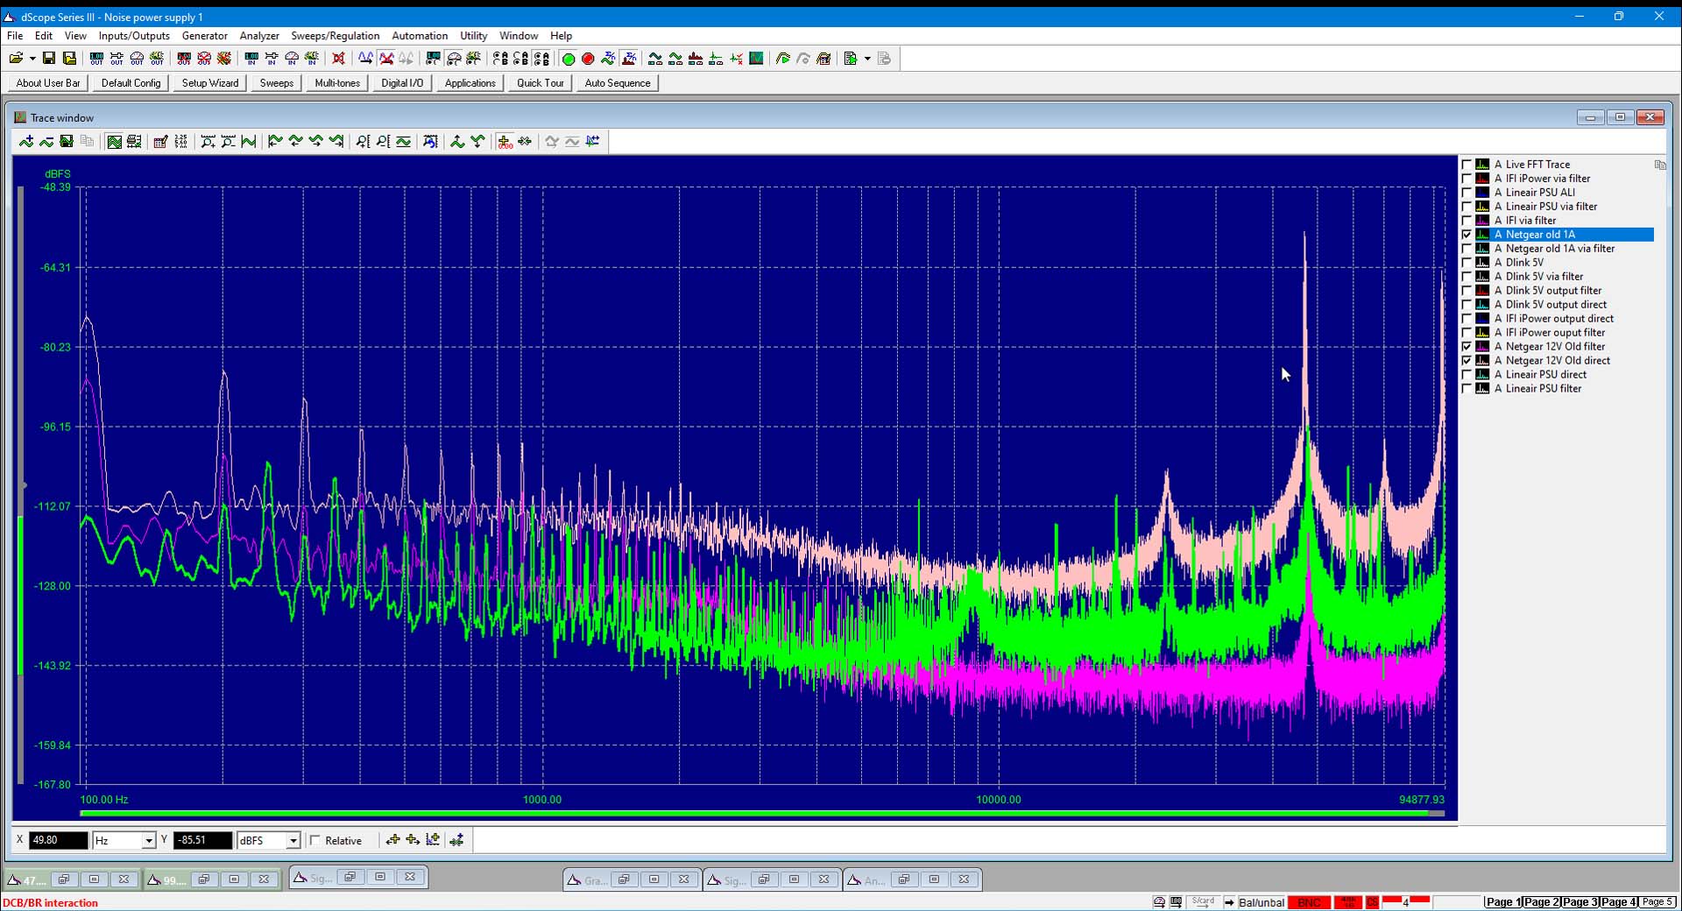Click the zoom in Y-axis icon
The image size is (1682, 911).
click(x=363, y=141)
